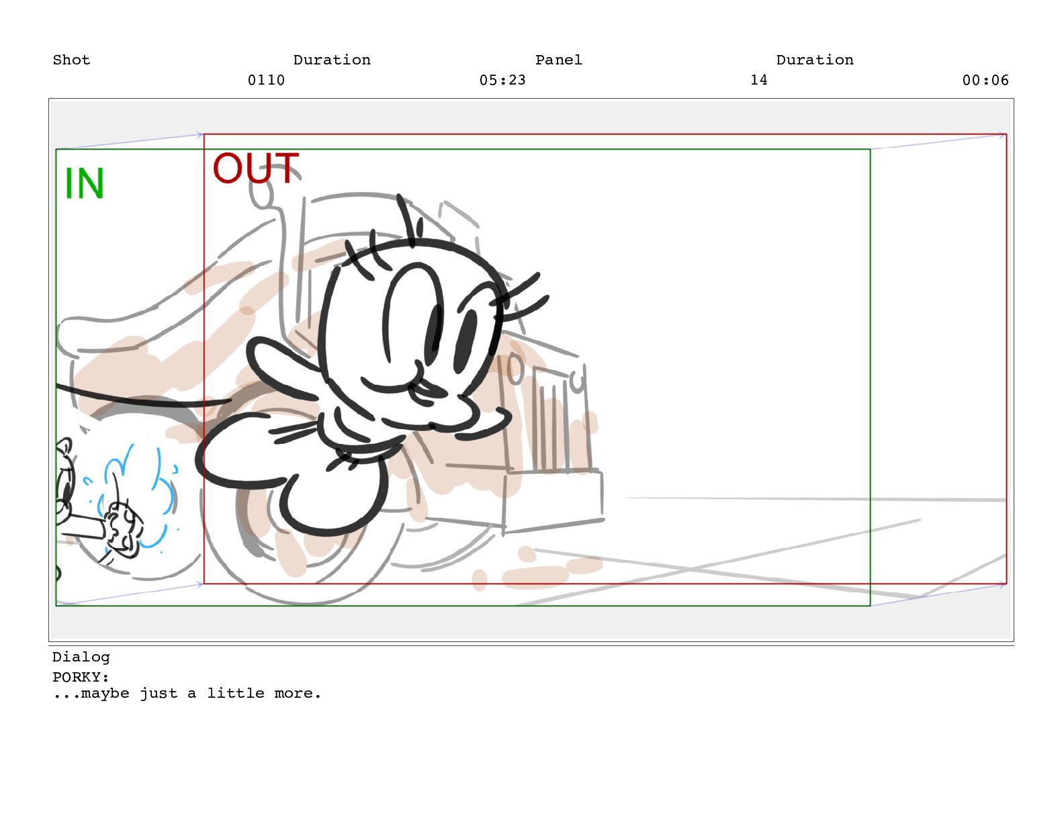Click the green 'IN' camera frame label

[x=84, y=183]
